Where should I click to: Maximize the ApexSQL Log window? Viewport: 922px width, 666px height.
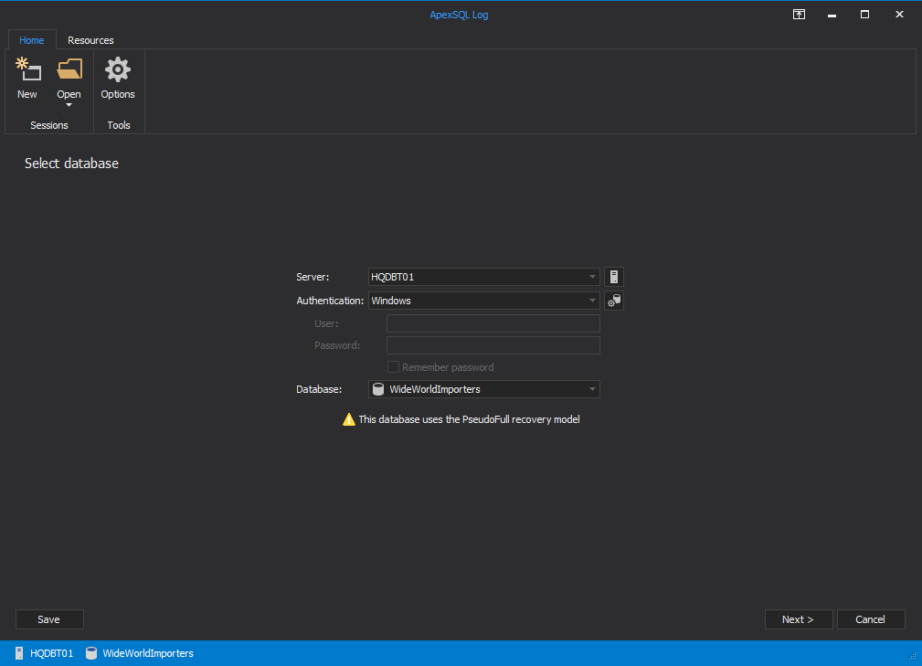click(864, 14)
